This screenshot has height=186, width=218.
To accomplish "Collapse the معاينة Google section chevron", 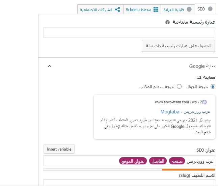I will [x=50, y=66].
